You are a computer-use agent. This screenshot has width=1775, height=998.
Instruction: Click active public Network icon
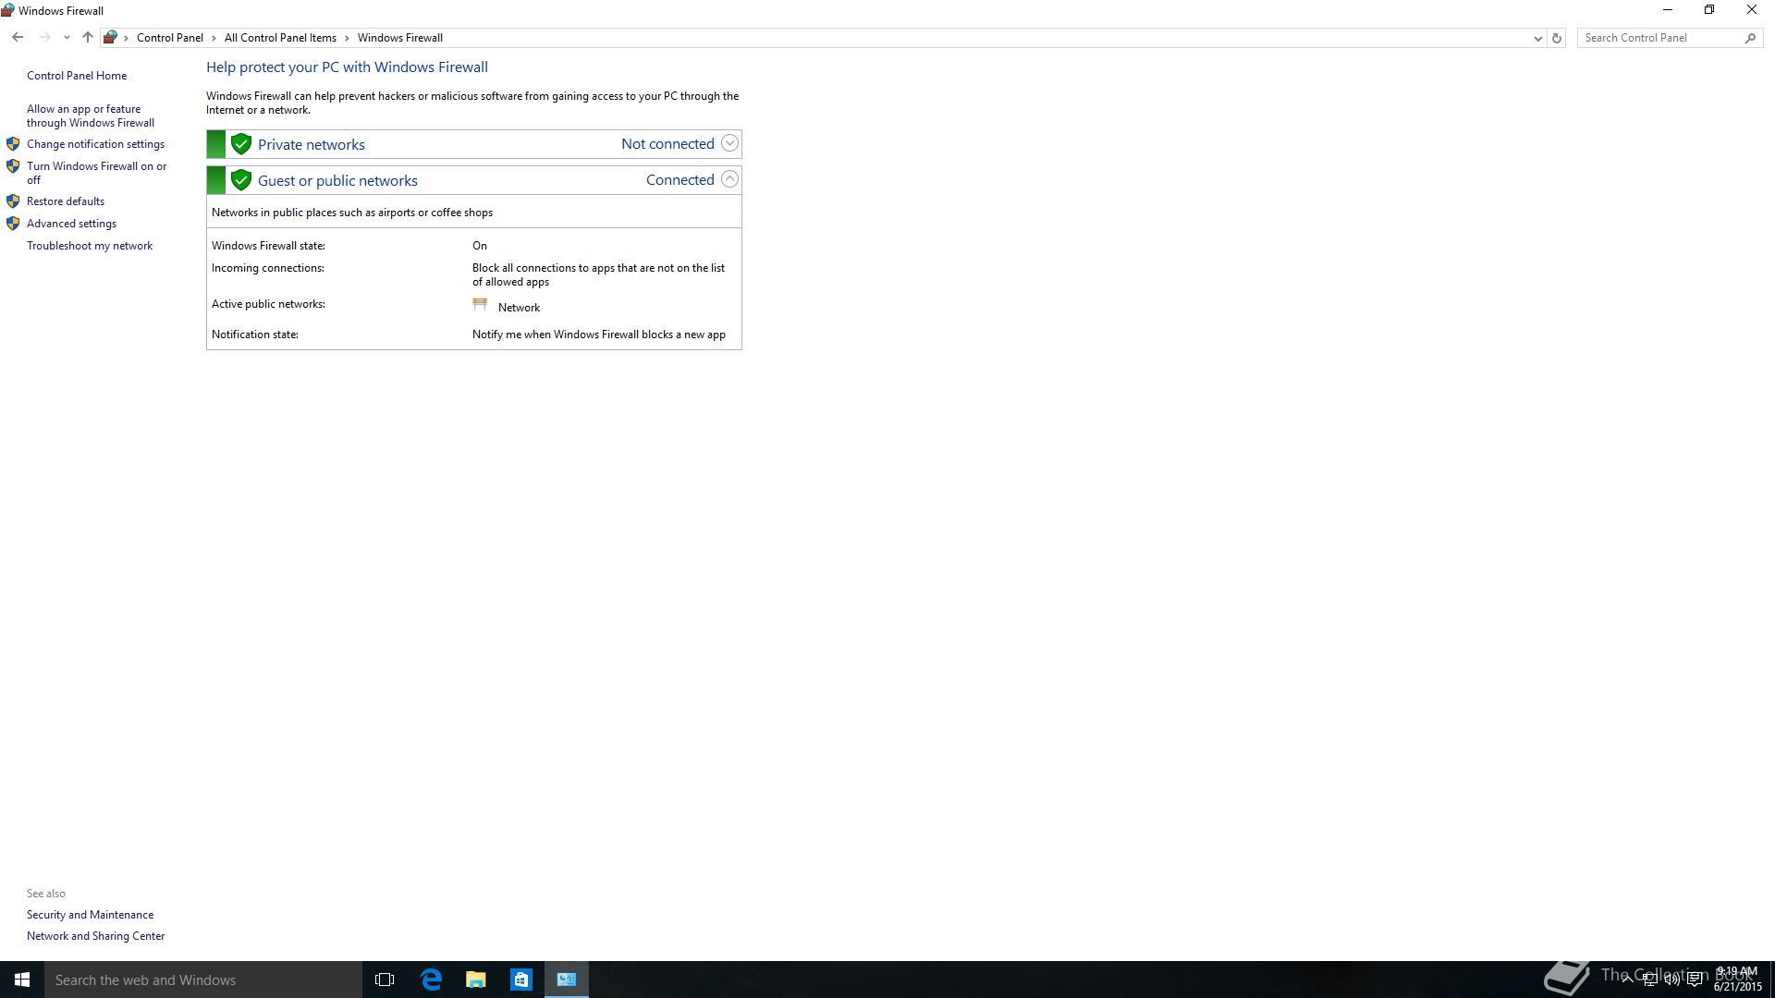pyautogui.click(x=480, y=304)
